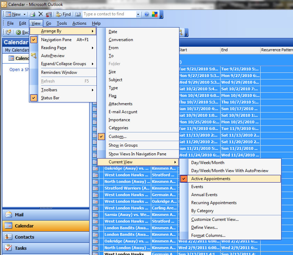
Task: Click the Outlook clock icon in title bar
Action: click(x=4, y=5)
